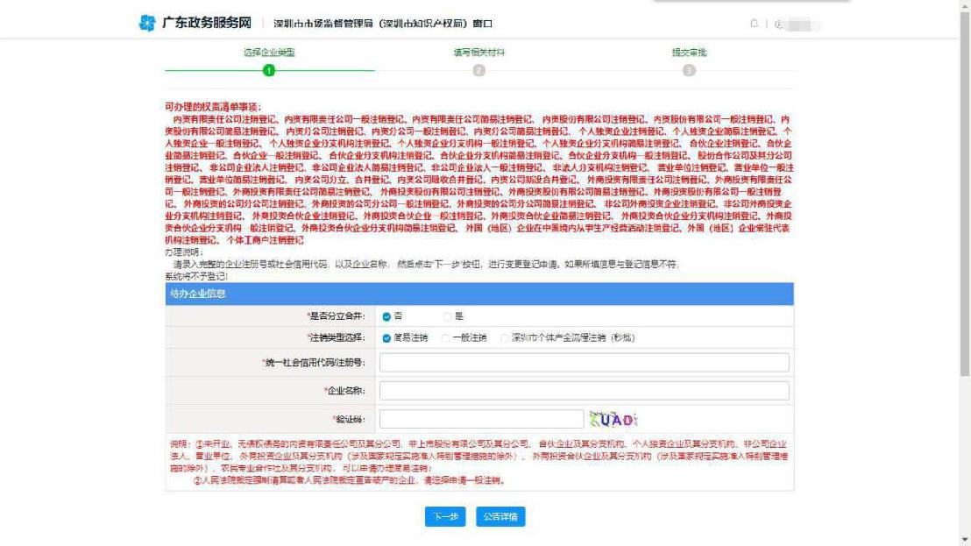Choose 一般注销 cancellation type
The height and width of the screenshot is (546, 971).
[444, 337]
